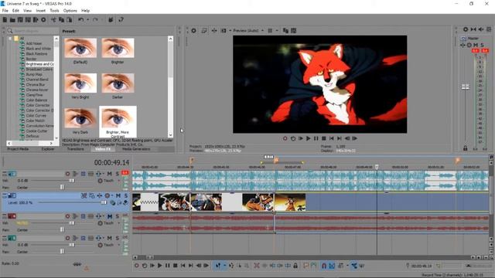Image resolution: width=495 pixels, height=278 pixels.
Task: Select Brightness and Contrast effect
Action: point(39,64)
